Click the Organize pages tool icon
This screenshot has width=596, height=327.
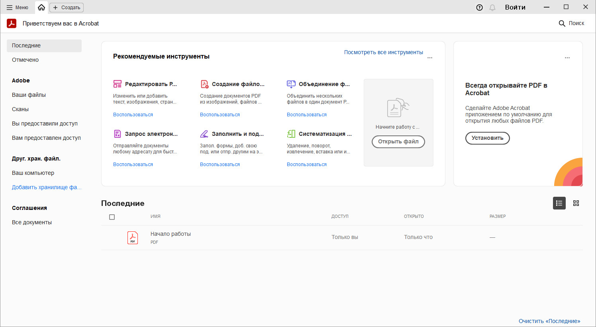coord(291,134)
